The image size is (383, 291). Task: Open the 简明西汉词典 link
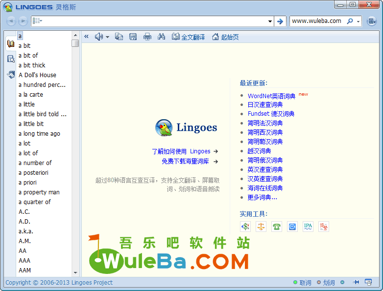click(265, 132)
